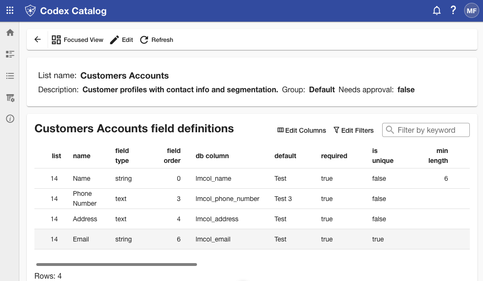Focus the Filter by keyword field

click(x=426, y=130)
